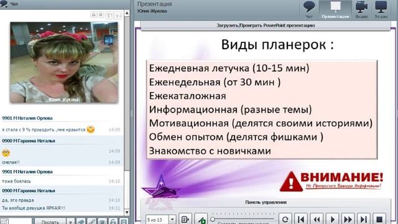The width and height of the screenshot is (398, 224).
Task: Jump to the first slide
Action: 301,219
